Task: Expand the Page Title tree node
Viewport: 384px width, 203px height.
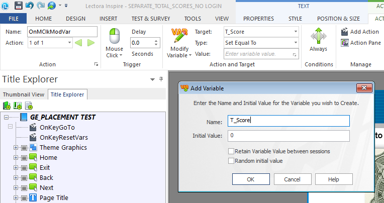Action: pos(16,198)
